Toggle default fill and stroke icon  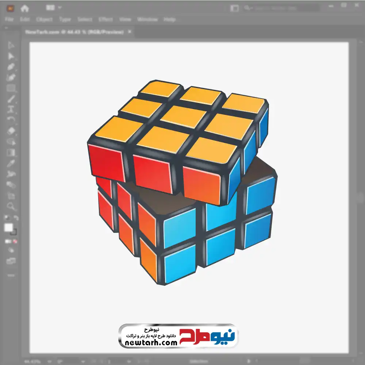7,218
